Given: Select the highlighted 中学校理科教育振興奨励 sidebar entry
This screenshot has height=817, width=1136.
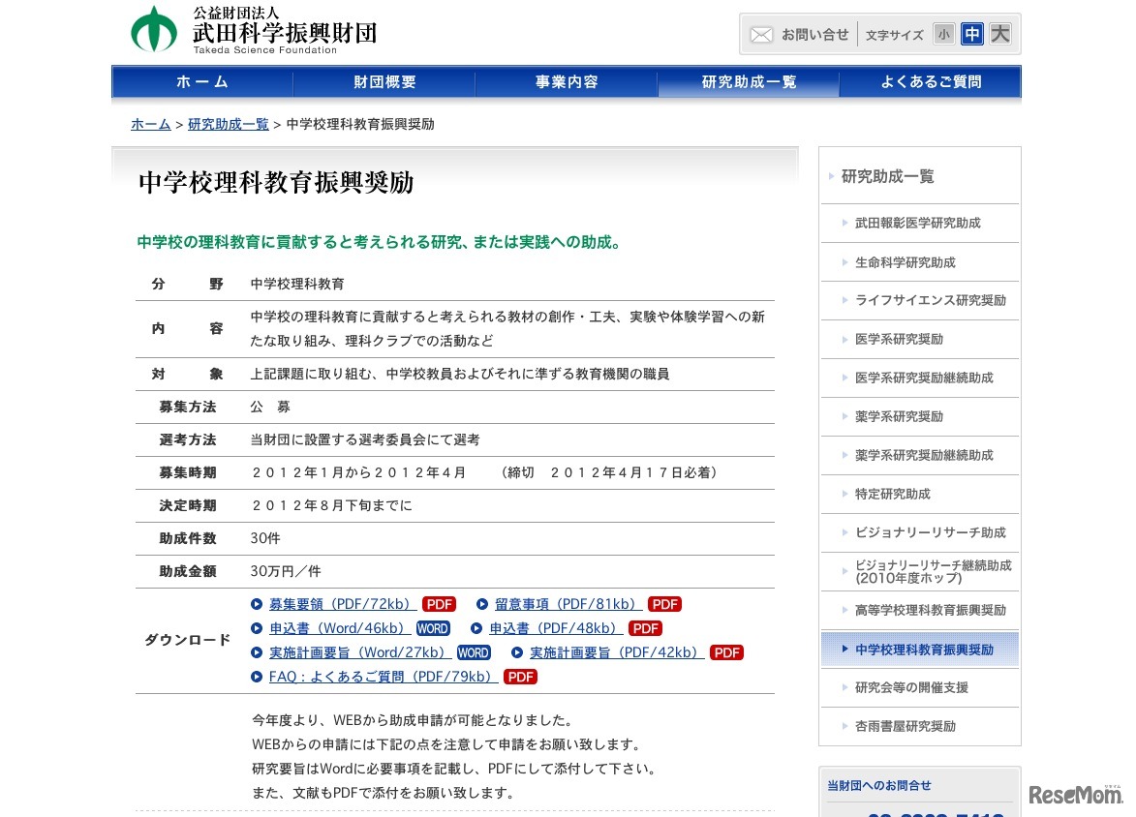Looking at the screenshot, I should 918,649.
